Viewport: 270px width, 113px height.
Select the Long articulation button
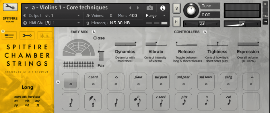click(70, 82)
